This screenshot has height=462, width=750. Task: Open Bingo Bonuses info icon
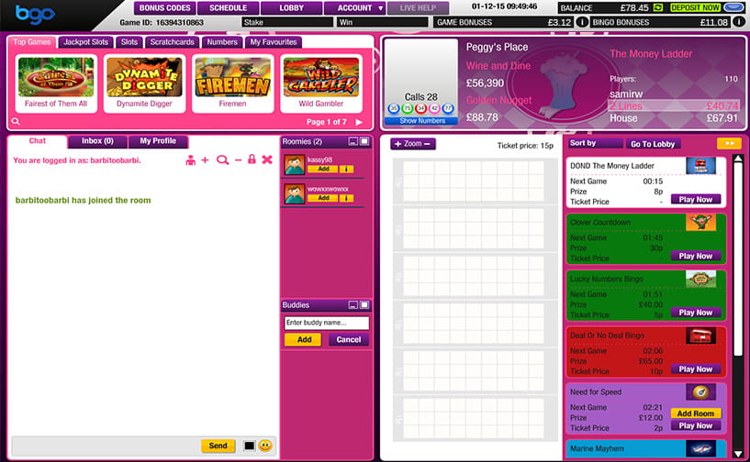(x=738, y=21)
